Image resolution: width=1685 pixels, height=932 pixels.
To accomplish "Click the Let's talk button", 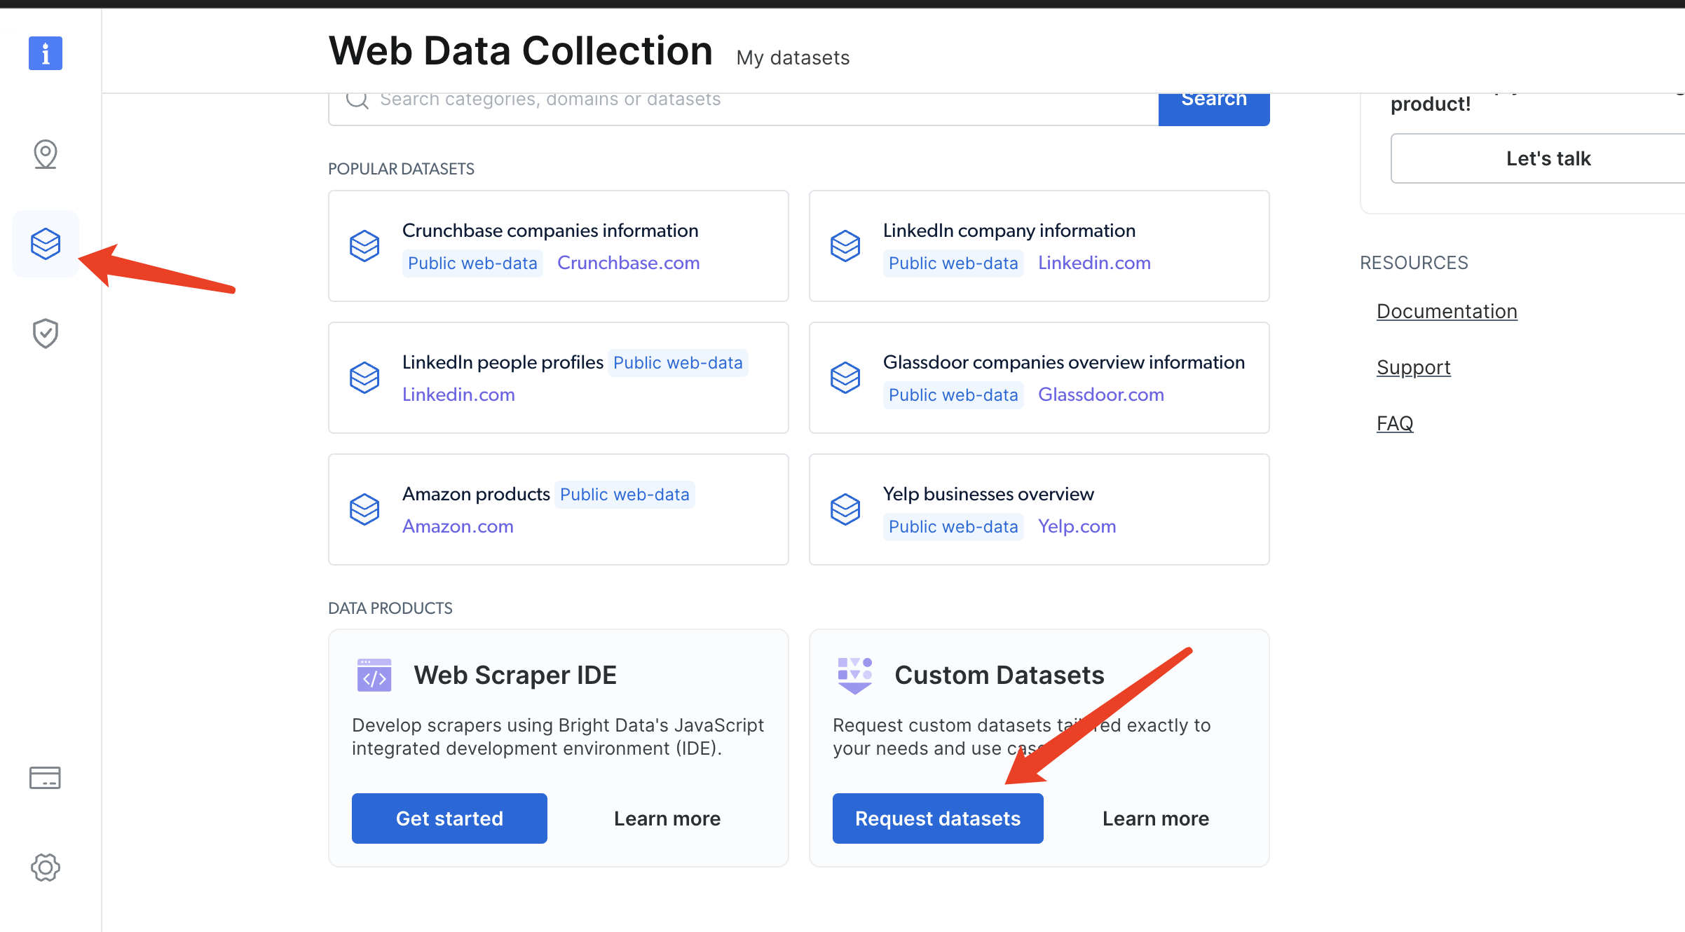I will [1548, 158].
